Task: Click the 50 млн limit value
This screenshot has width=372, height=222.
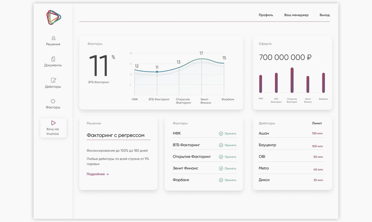Action: pyautogui.click(x=318, y=157)
